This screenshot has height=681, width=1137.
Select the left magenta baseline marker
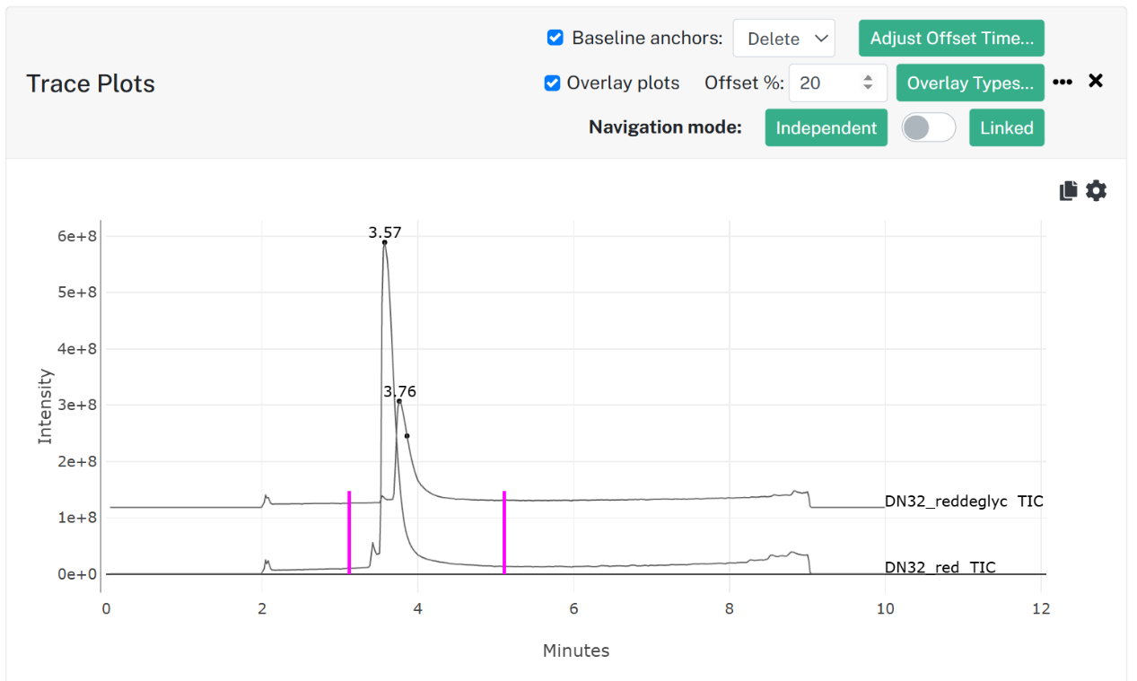(349, 532)
